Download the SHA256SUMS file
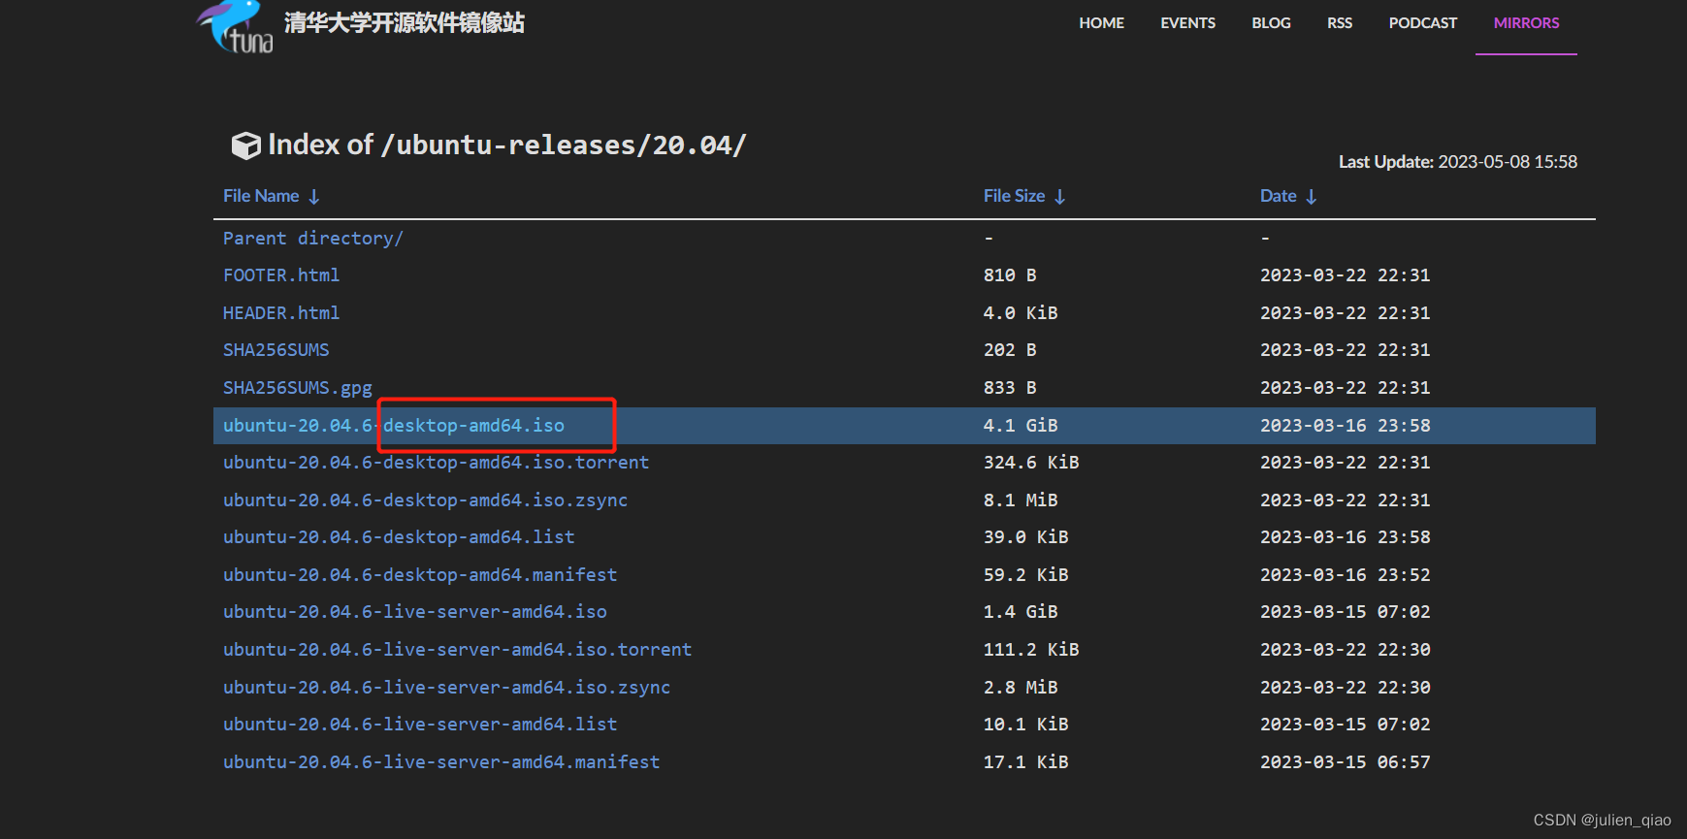The width and height of the screenshot is (1687, 839). coord(276,350)
